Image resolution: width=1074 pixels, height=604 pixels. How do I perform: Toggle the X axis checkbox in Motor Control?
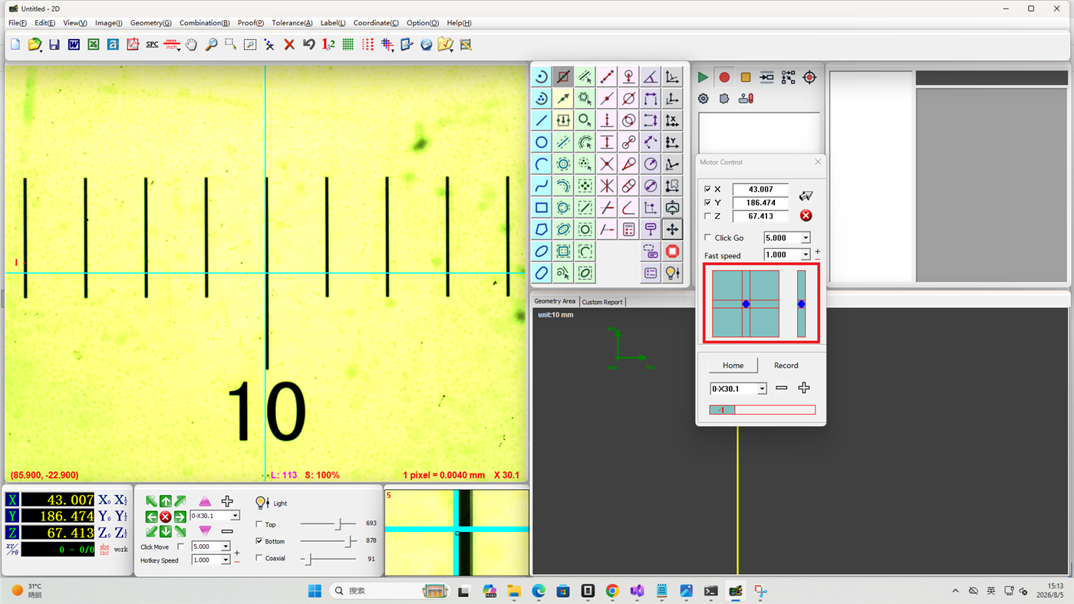pyautogui.click(x=707, y=189)
